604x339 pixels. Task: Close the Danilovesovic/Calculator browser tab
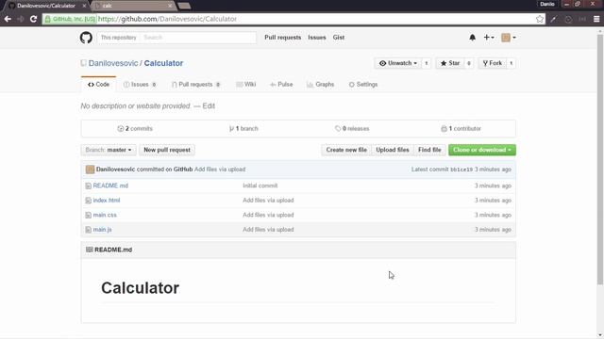coord(84,6)
